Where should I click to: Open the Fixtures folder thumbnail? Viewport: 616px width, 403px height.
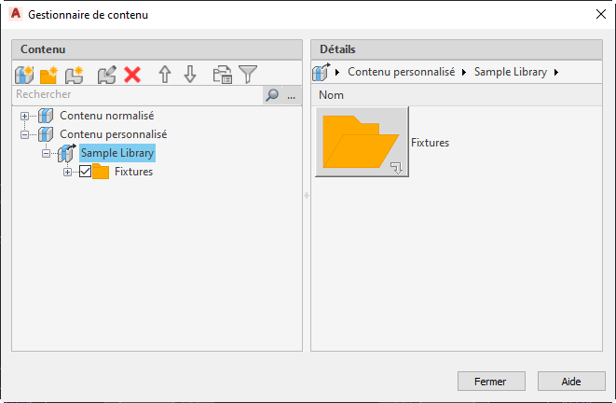tap(362, 143)
